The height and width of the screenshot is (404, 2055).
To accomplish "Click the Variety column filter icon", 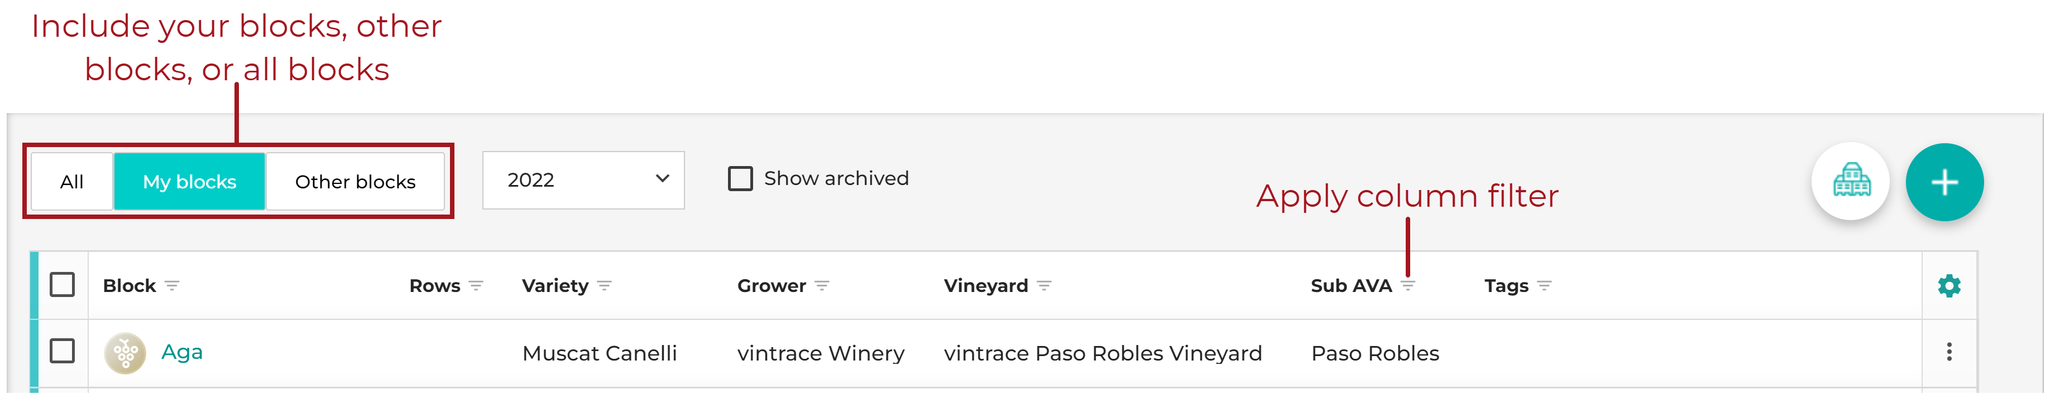I will pos(604,285).
